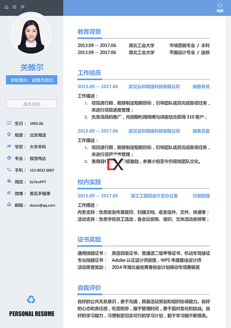
Task: Click the 教育背景 section heading
Action: tap(89, 32)
